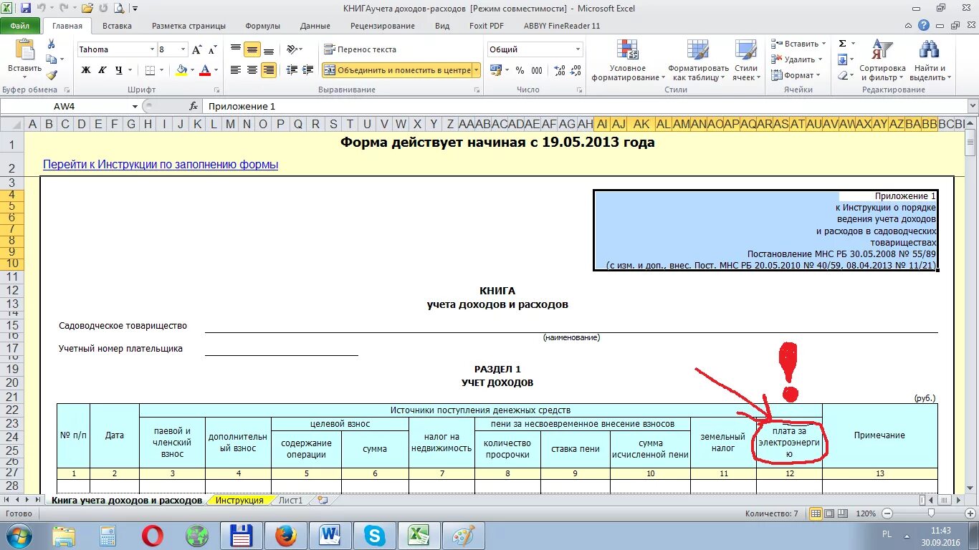Click the AutoSum sigma icon
This screenshot has width=979, height=550.
click(843, 44)
